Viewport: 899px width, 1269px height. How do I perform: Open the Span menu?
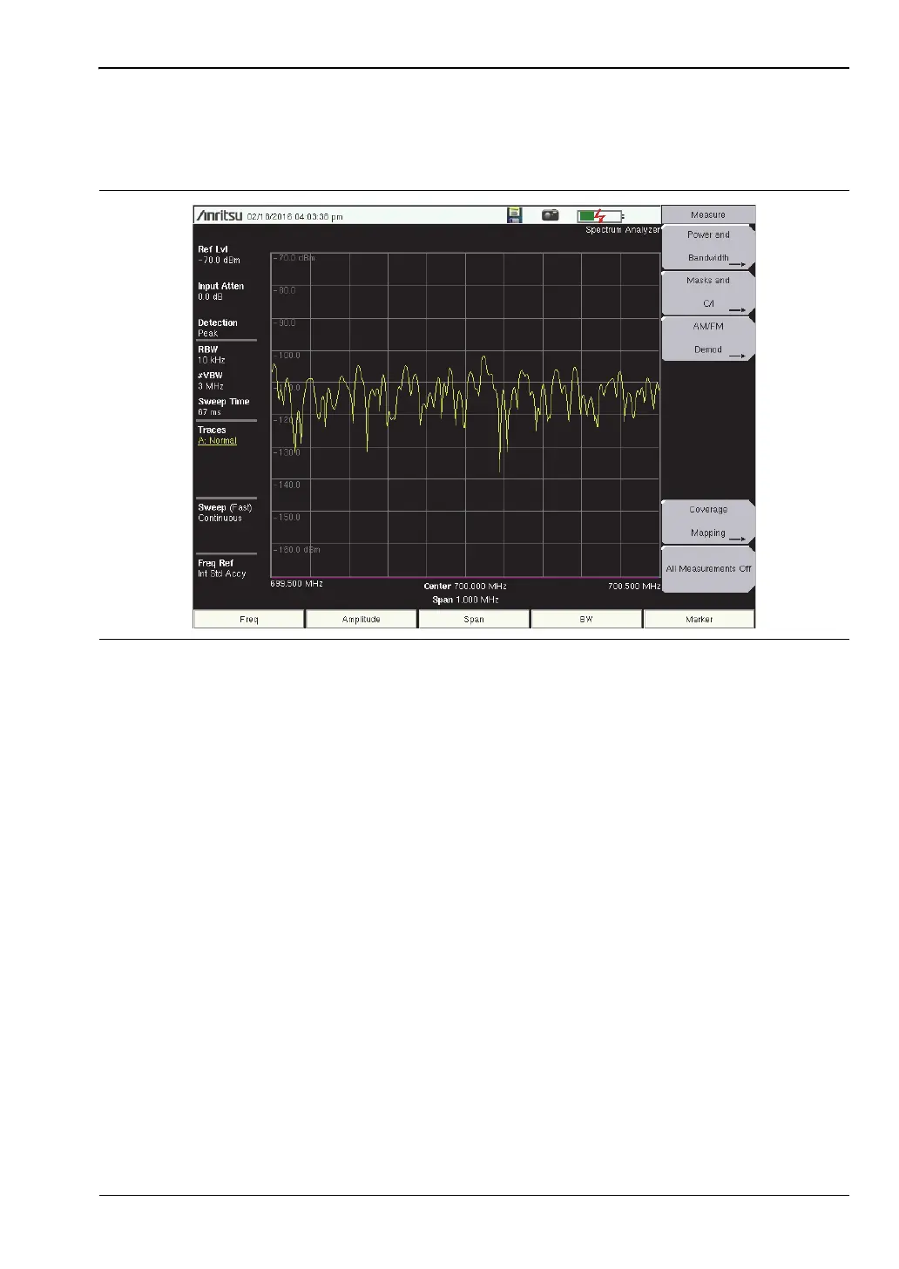(474, 619)
